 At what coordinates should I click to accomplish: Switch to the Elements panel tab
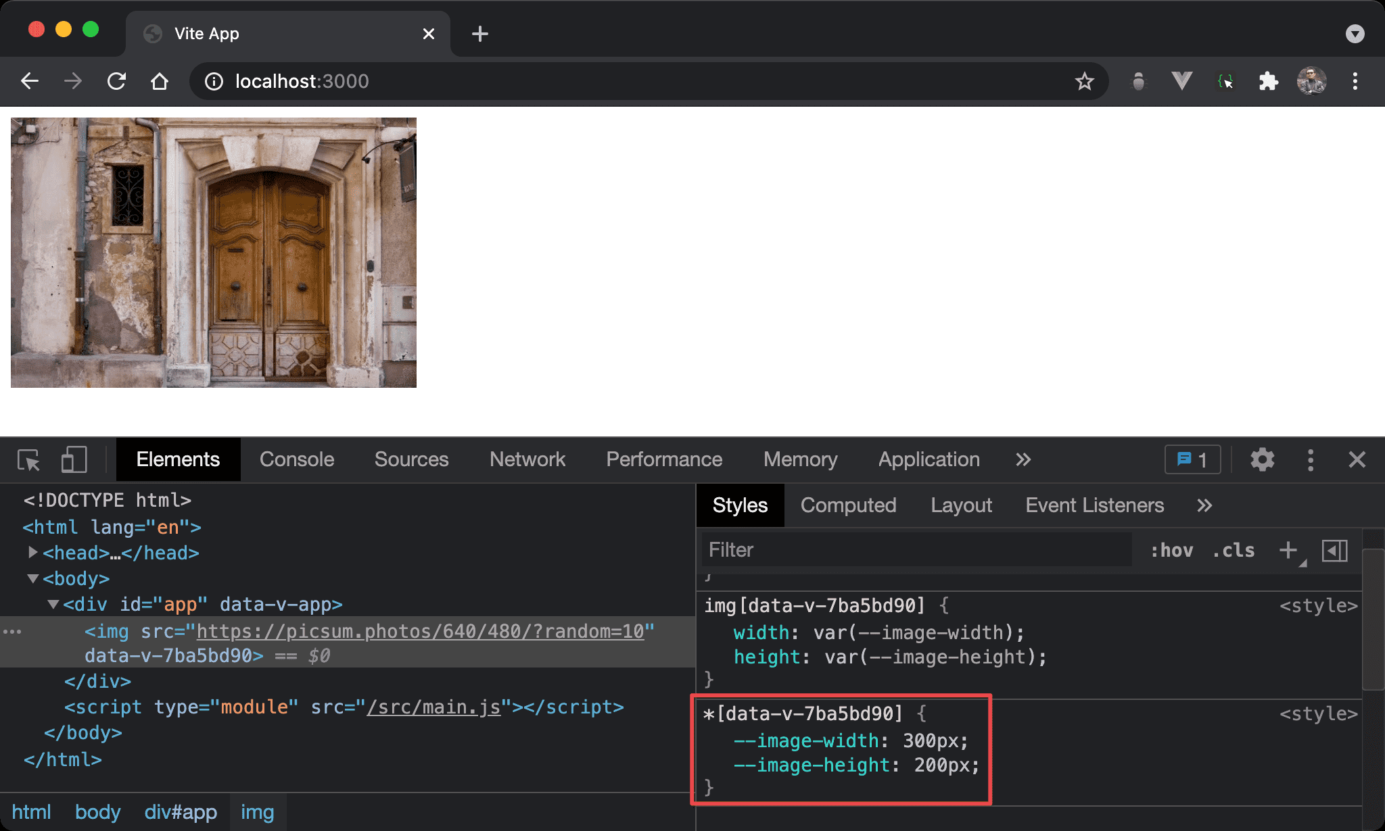coord(178,459)
